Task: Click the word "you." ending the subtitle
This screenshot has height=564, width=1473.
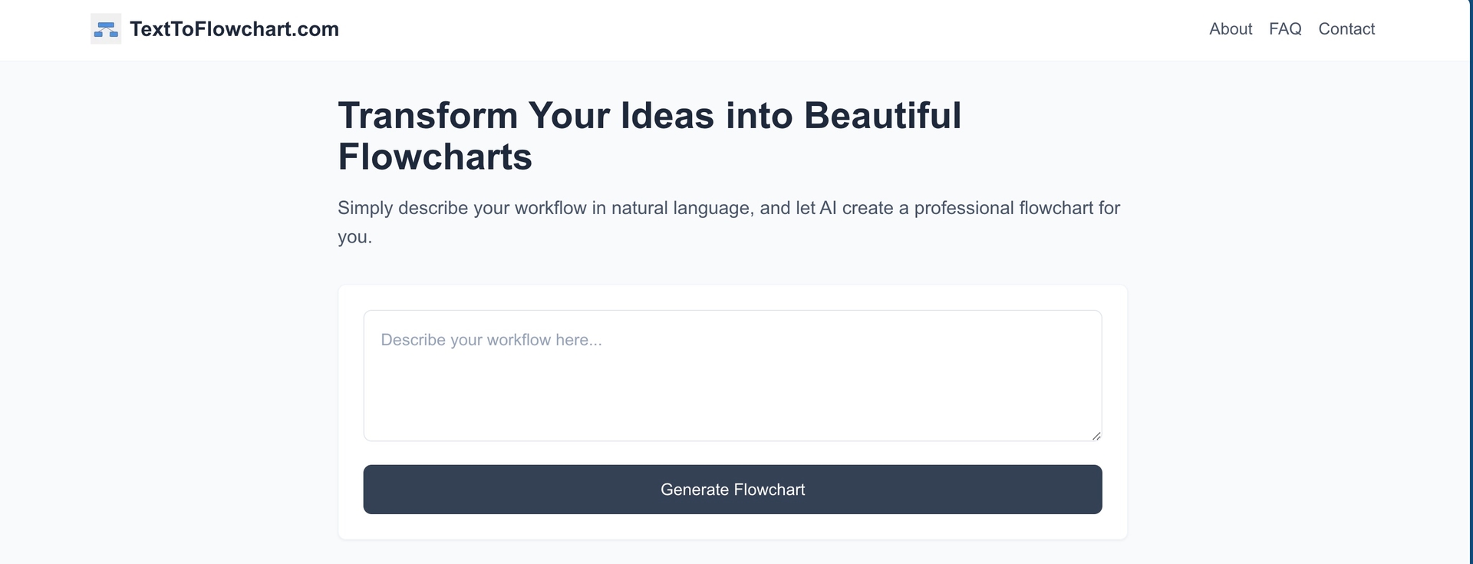Action: tap(354, 237)
